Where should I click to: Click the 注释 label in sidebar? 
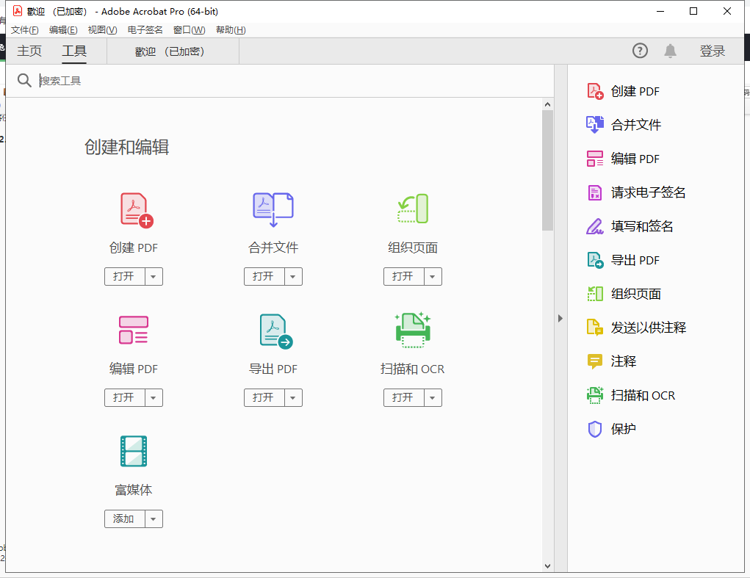click(623, 361)
